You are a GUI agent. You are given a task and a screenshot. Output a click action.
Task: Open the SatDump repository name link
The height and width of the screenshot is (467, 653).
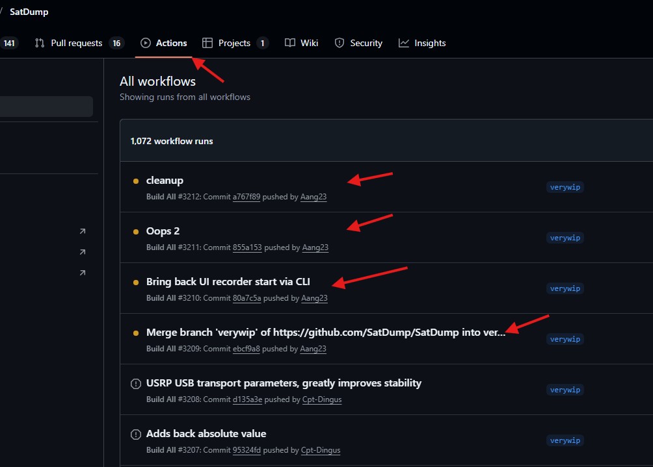tap(29, 12)
